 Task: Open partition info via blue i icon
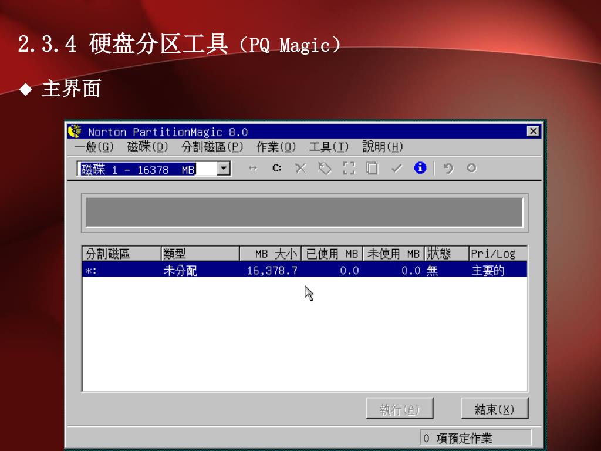click(x=420, y=168)
